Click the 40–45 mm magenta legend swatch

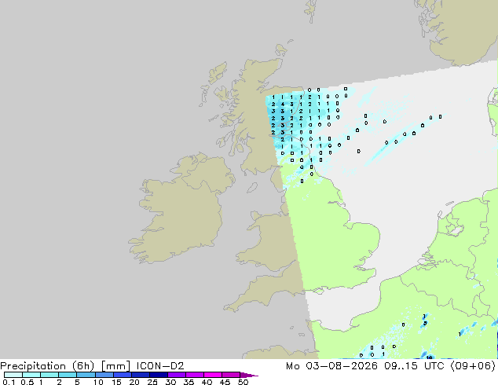pos(213,375)
